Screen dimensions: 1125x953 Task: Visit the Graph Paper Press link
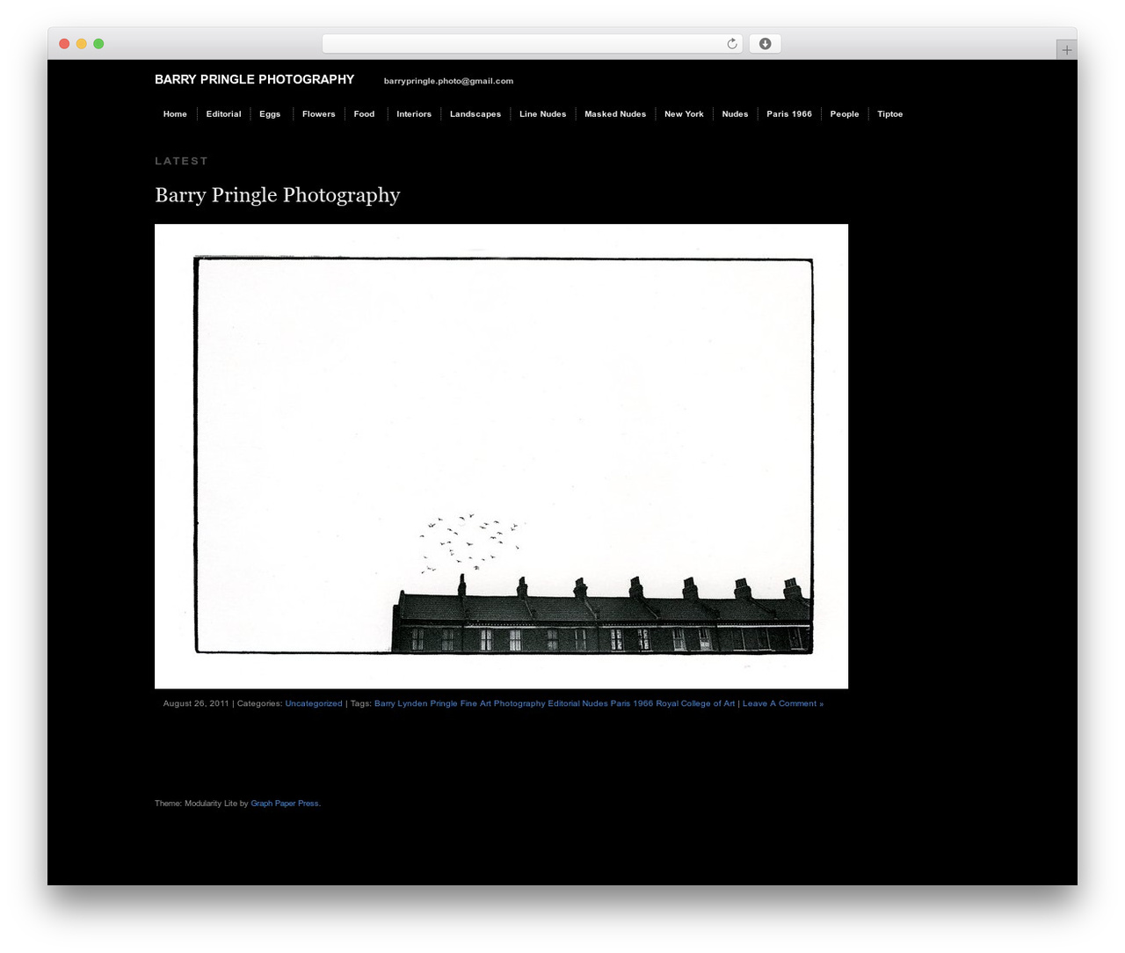tap(285, 804)
